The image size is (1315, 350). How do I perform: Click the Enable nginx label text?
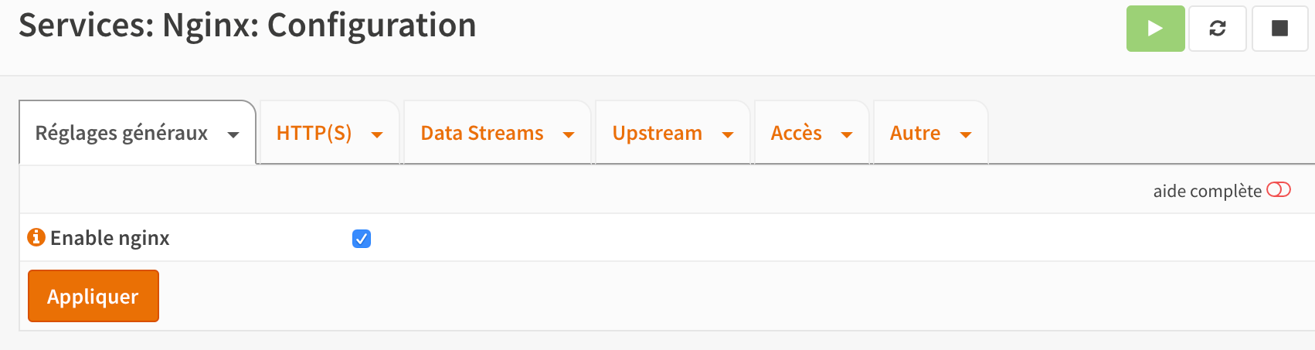110,238
